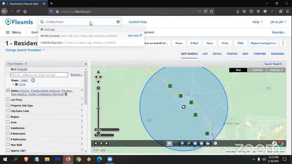Screen dimensions: 292x164
Task: Zoom out on the map
Action: pyautogui.click(x=99, y=133)
